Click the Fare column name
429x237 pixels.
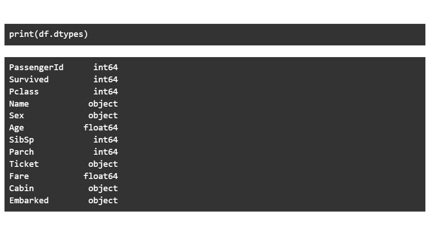(x=19, y=176)
